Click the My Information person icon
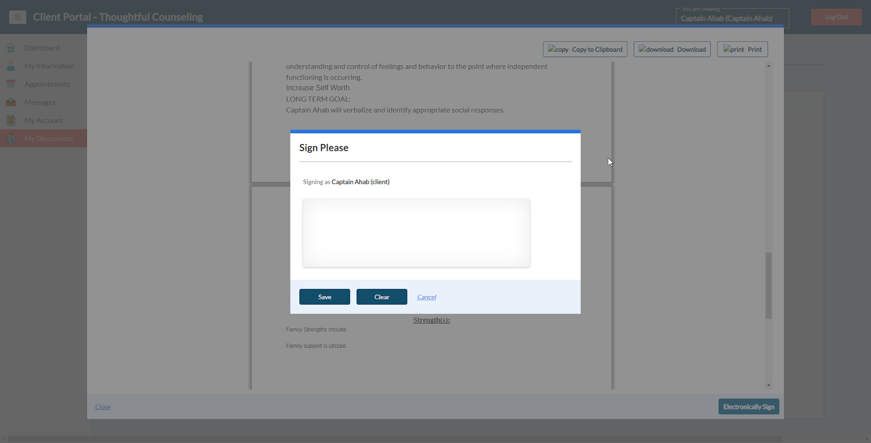Image resolution: width=871 pixels, height=443 pixels. 11,66
